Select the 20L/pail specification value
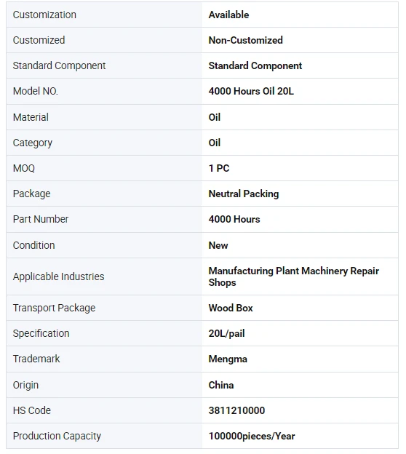The width and height of the screenshot is (406, 454). pyautogui.click(x=226, y=333)
